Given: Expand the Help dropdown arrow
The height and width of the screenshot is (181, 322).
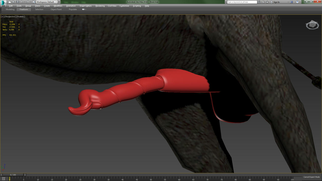Looking at the screenshot, I should (300, 2).
